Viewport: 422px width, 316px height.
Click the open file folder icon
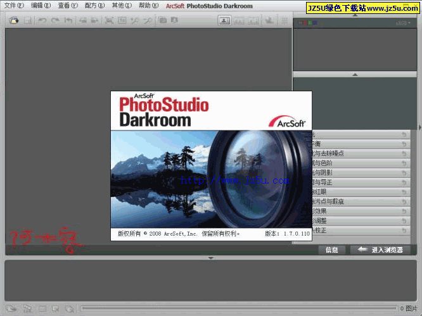[14, 20]
